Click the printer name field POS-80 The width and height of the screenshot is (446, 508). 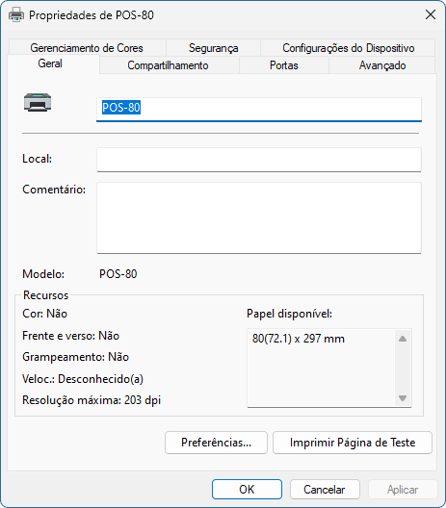[259, 110]
